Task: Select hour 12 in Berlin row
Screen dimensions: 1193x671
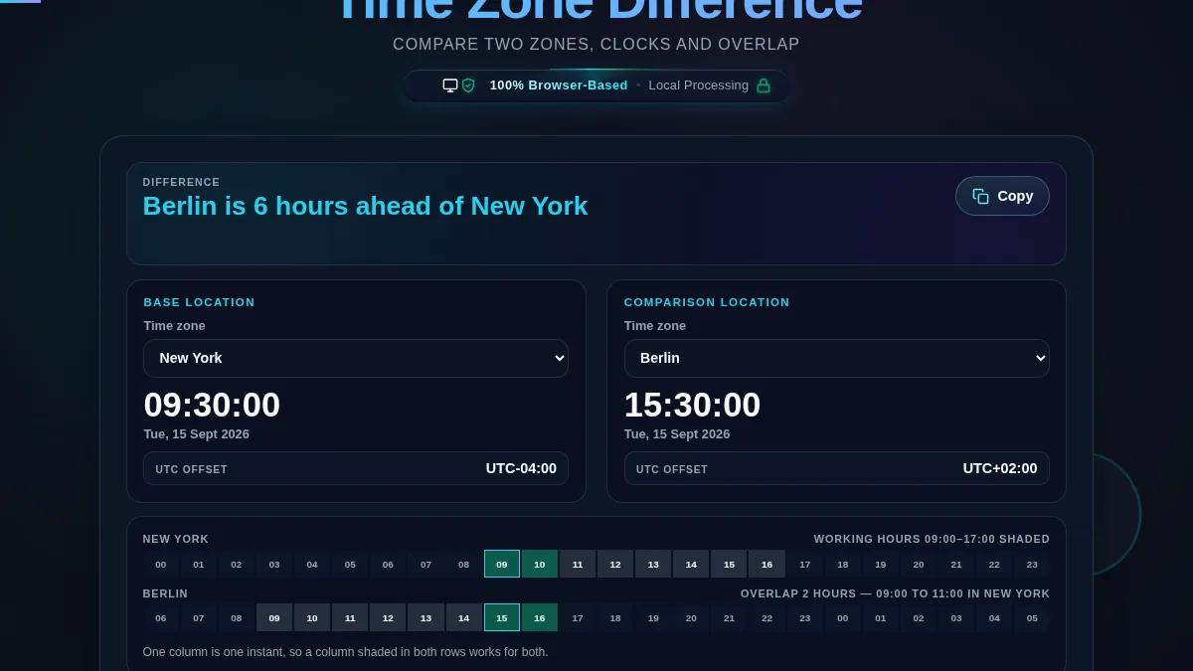Action: click(x=388, y=617)
